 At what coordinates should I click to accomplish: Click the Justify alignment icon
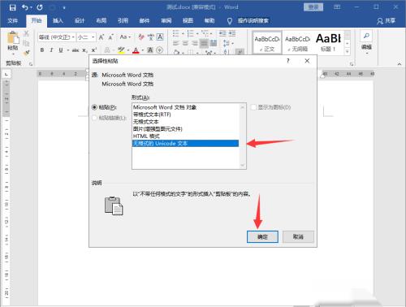tap(204, 43)
